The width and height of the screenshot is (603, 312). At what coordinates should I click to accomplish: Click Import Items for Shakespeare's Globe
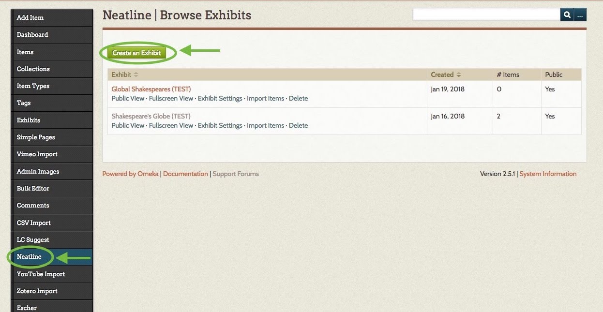tap(265, 125)
